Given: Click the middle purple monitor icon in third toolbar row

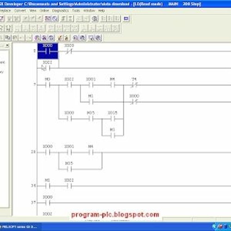Looking at the screenshot, I should point(44,37).
